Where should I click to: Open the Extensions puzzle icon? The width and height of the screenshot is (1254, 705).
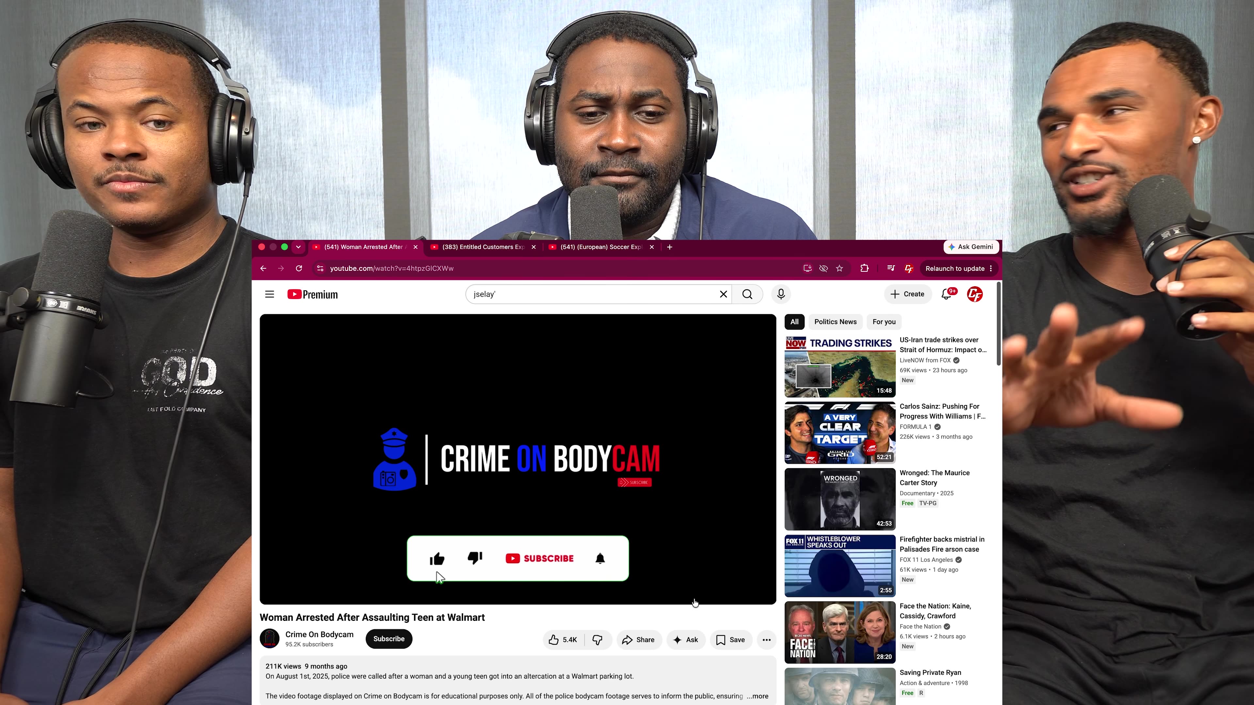(x=864, y=269)
